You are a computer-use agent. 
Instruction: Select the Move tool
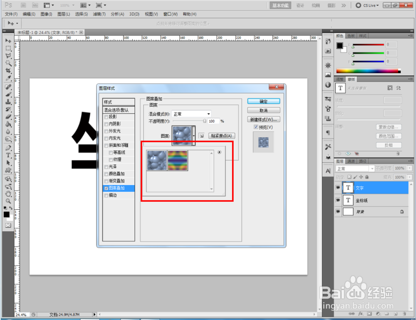pyautogui.click(x=8, y=40)
